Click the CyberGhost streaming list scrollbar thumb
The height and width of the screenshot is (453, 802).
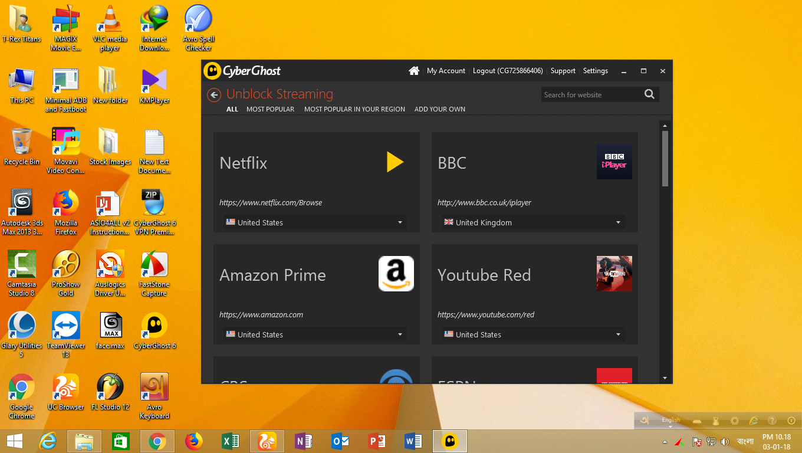pyautogui.click(x=665, y=158)
